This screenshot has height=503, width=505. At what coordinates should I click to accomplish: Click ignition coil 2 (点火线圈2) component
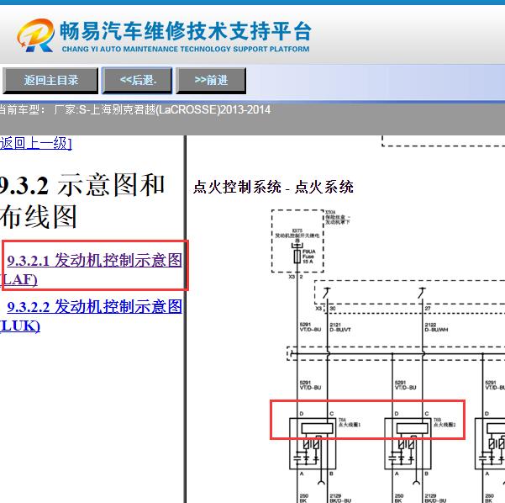pos(408,443)
